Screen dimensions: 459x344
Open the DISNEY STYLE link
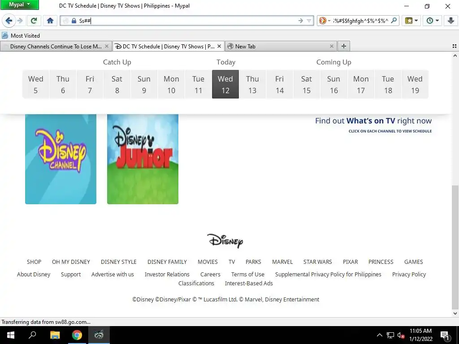(118, 262)
